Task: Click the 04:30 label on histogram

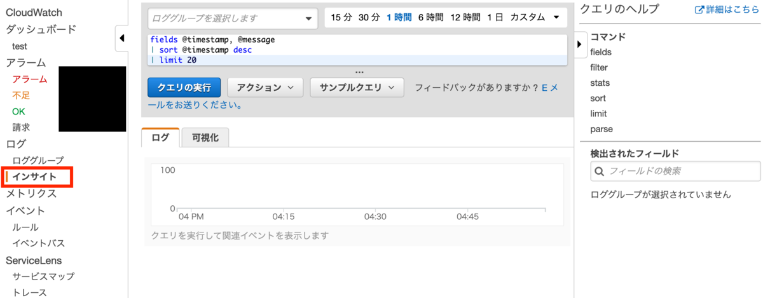Action: pos(375,217)
